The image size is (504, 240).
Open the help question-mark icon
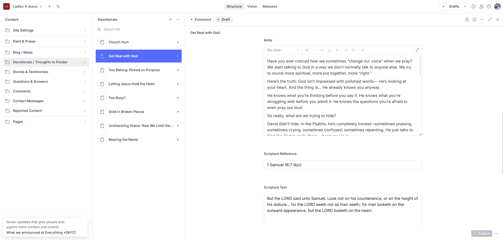click(489, 7)
